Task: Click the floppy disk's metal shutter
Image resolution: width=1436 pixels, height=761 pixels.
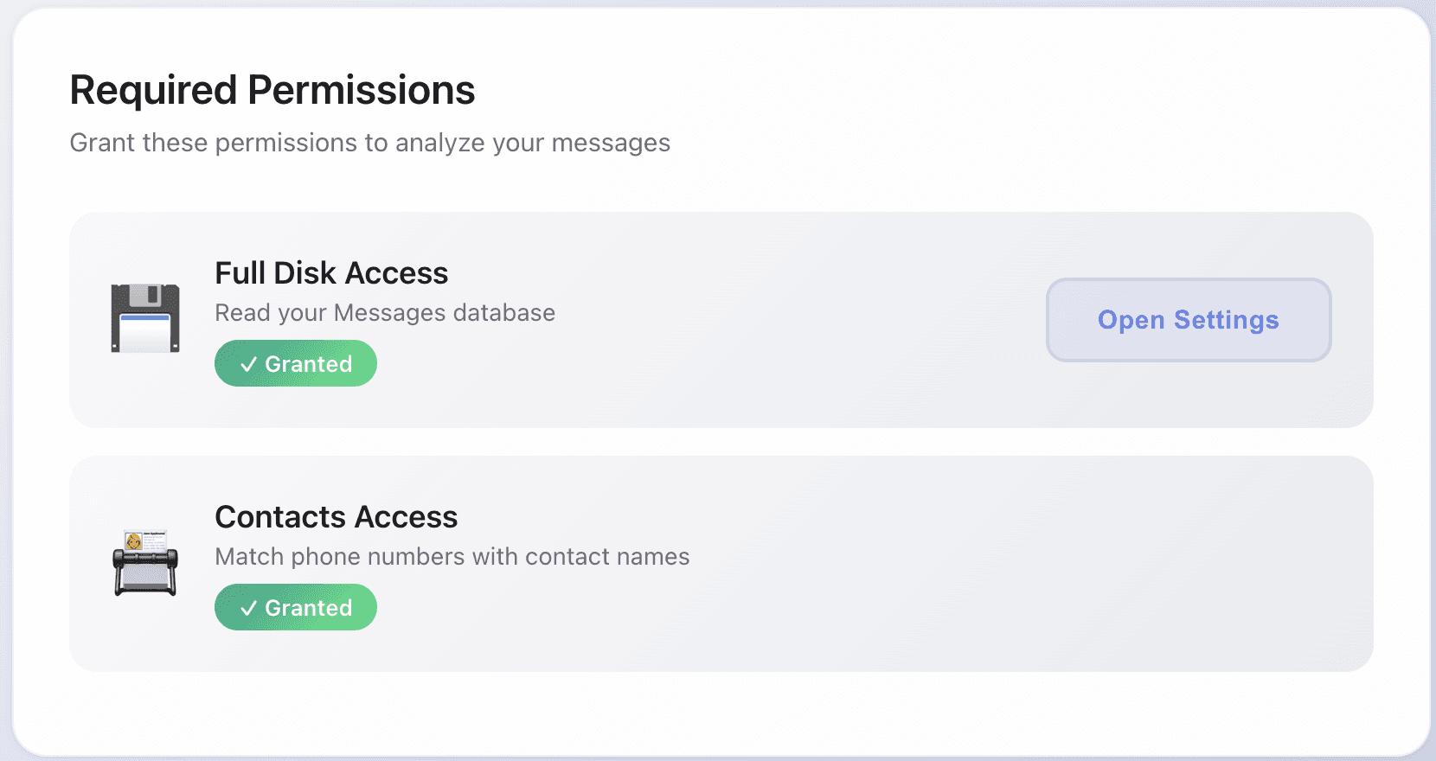Action: 149,296
